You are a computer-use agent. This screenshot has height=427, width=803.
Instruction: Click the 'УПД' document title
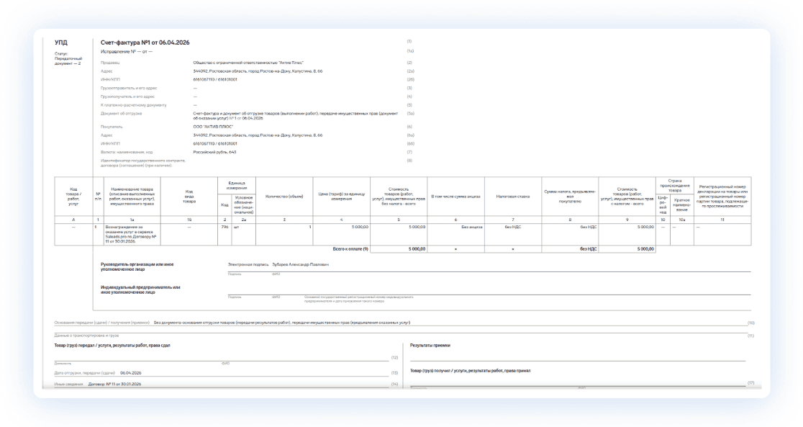click(61, 43)
